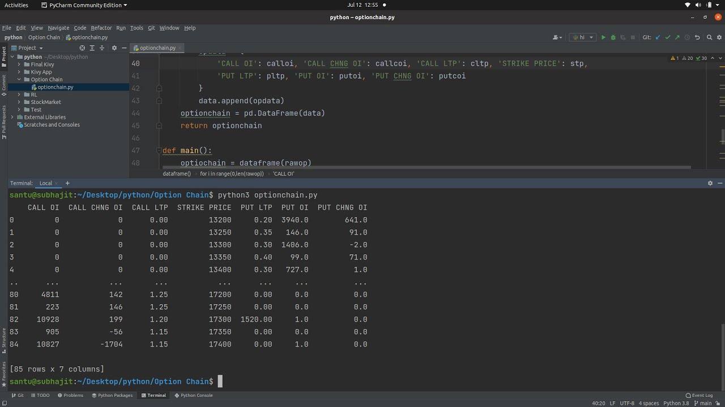The width and height of the screenshot is (725, 407).
Task: Rollback changes with the undo arrow icon
Action: click(x=697, y=37)
